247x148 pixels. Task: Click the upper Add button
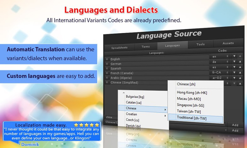click(x=235, y=125)
